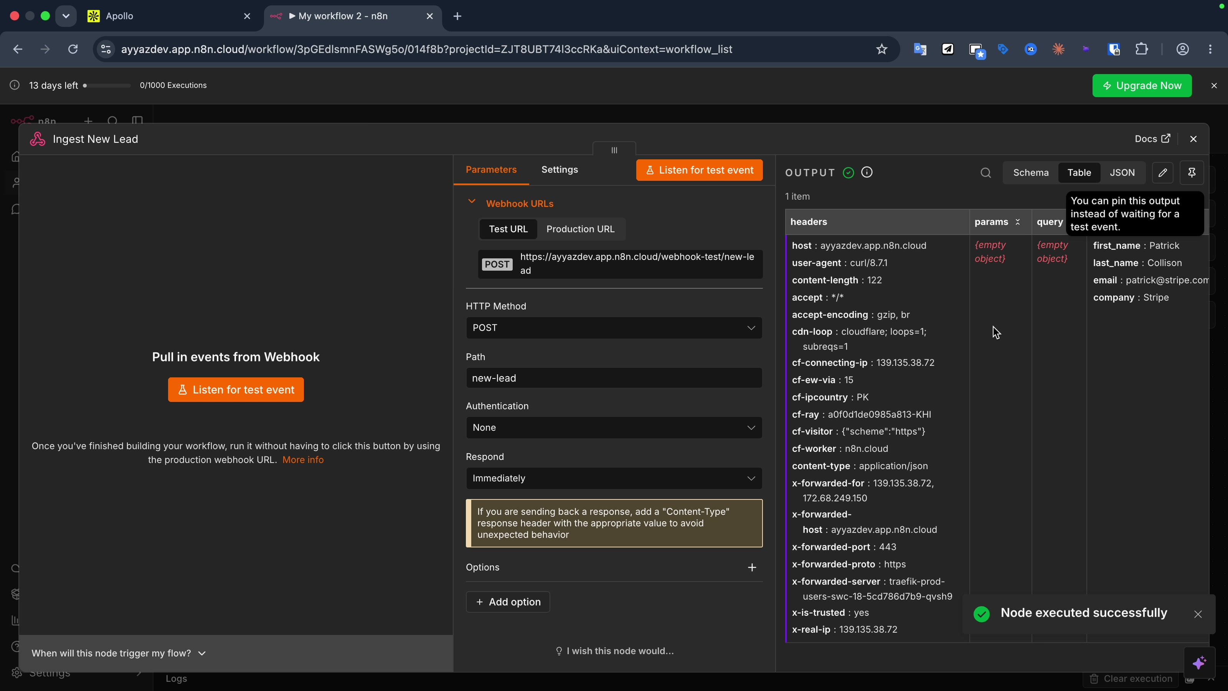Click browser back arrow
The width and height of the screenshot is (1228, 691).
pos(18,49)
